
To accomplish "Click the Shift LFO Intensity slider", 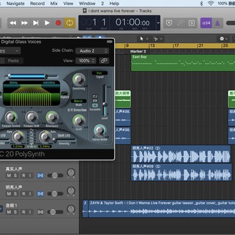I will [x=64, y=140].
